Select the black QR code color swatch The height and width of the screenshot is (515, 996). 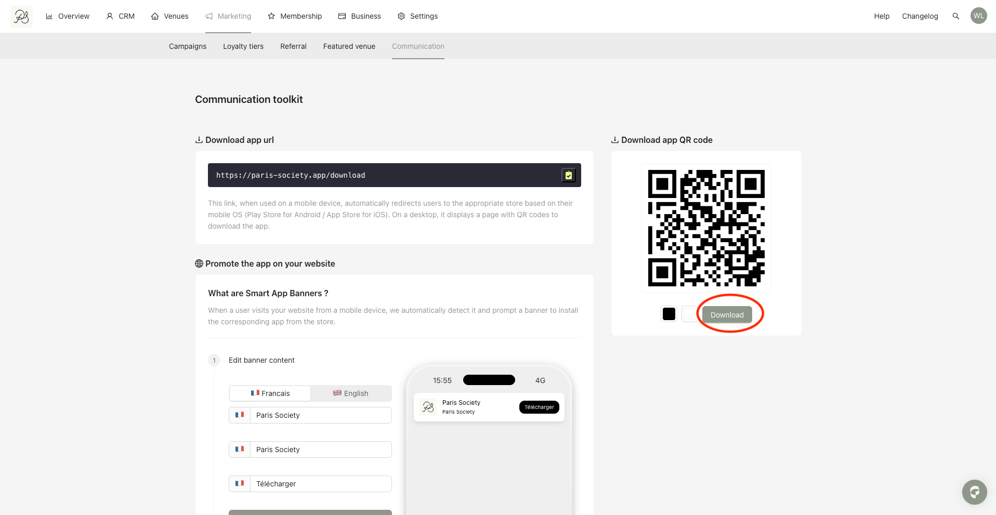pos(669,314)
